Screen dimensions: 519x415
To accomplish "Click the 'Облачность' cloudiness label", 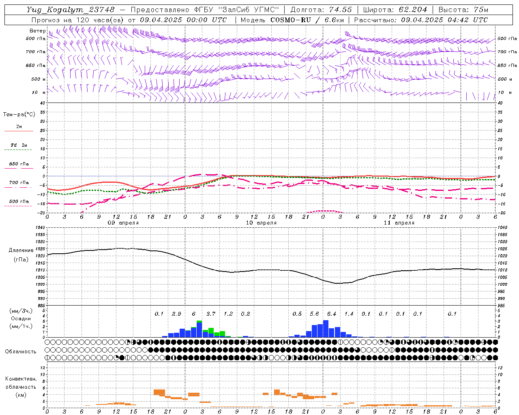I will (x=21, y=352).
